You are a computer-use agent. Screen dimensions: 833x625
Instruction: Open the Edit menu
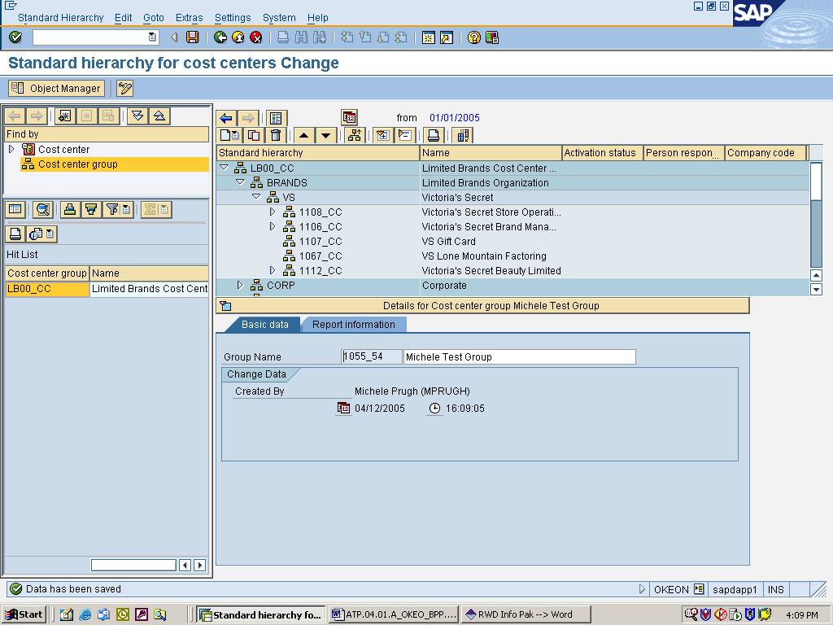[x=124, y=18]
